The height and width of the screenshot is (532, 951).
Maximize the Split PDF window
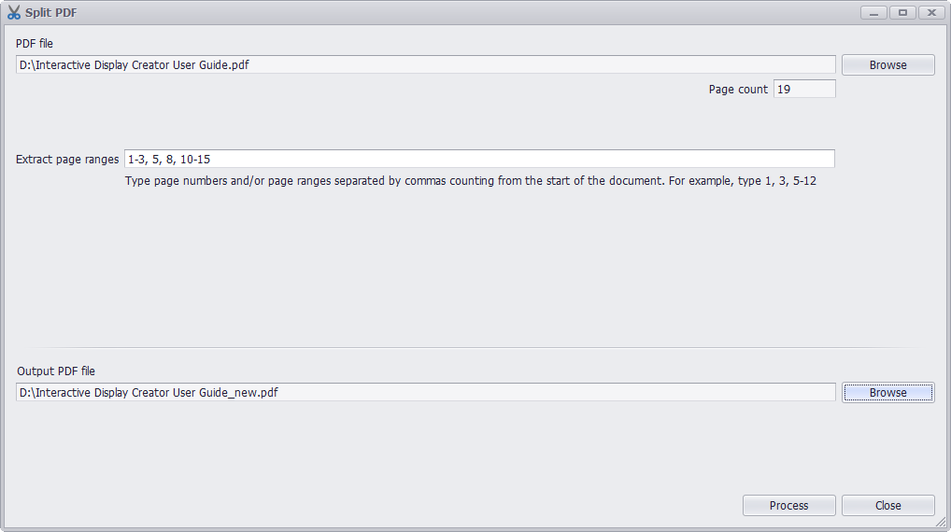pos(902,12)
